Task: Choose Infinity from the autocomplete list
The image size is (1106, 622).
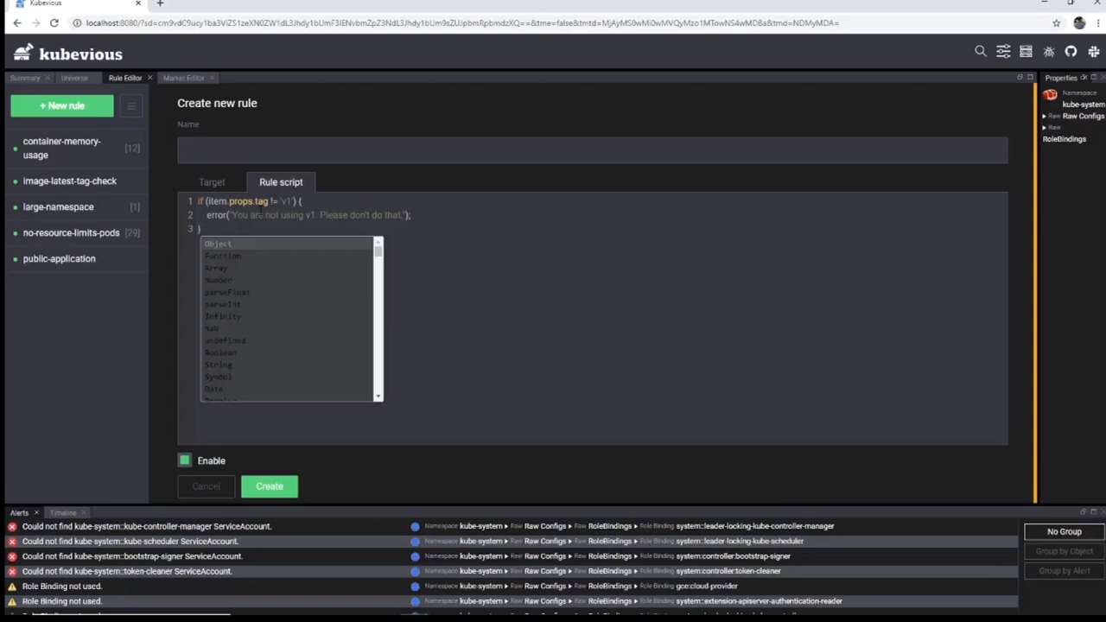Action: [x=287, y=316]
